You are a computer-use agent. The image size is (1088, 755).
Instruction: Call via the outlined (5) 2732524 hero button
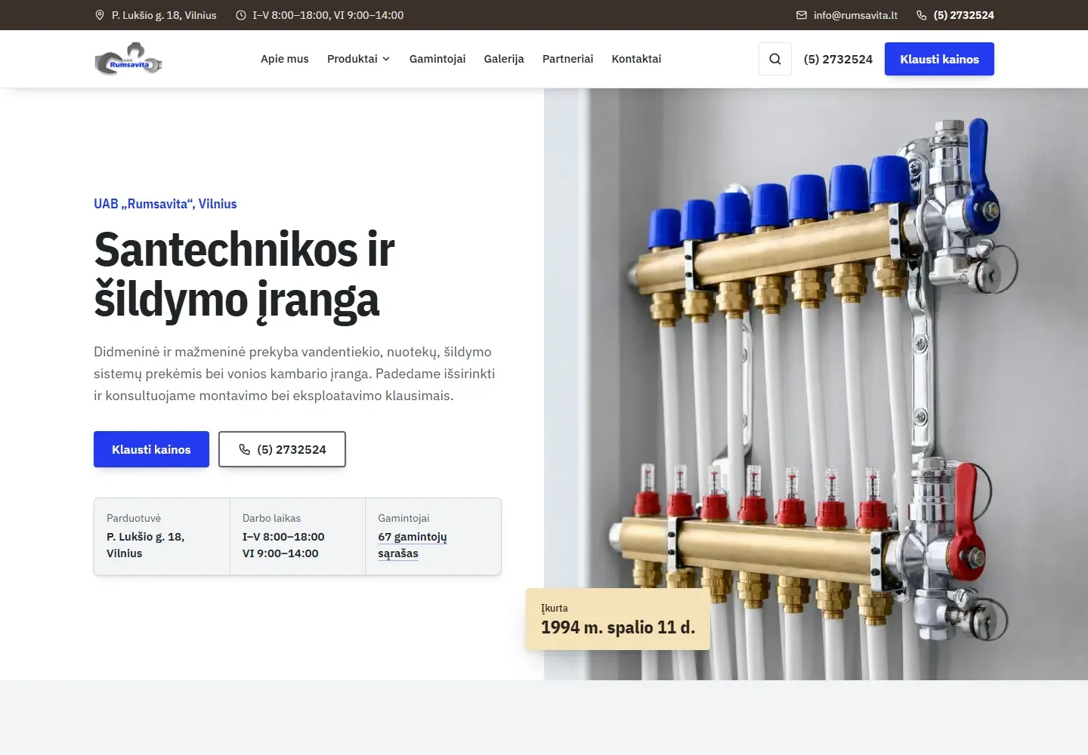click(282, 449)
